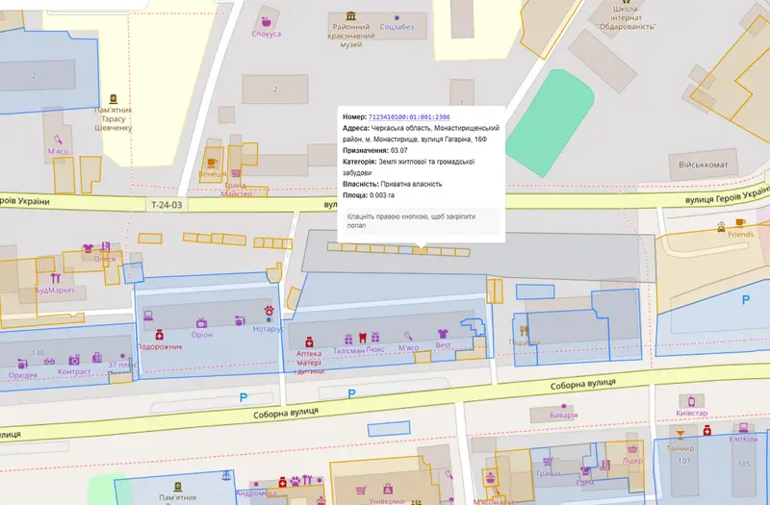Select the Едем shop icon
This screenshot has height=505, width=770.
point(584,470)
